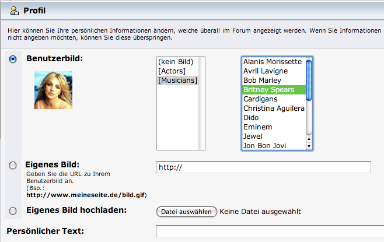The width and height of the screenshot is (384, 242).
Task: Select Jewel in the avatar list
Action: tap(274, 136)
